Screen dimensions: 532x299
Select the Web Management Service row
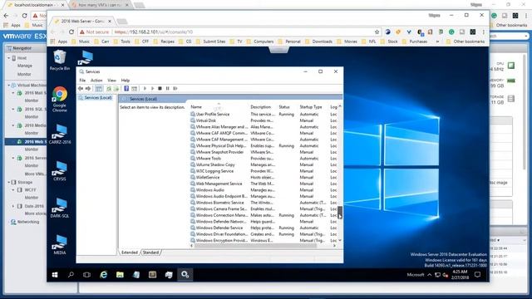tap(264, 184)
